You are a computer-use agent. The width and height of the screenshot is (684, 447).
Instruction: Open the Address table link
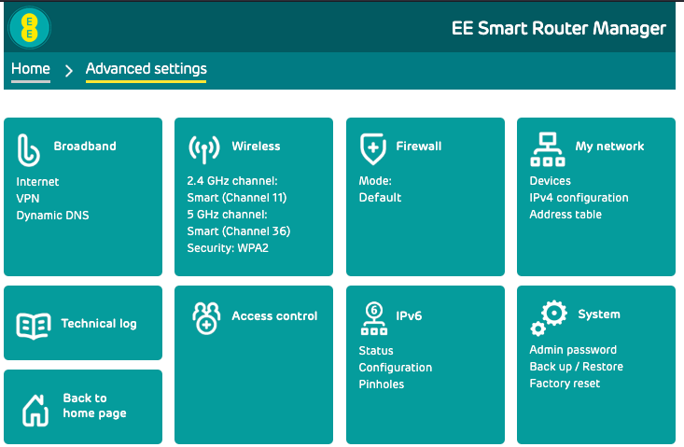[565, 215]
